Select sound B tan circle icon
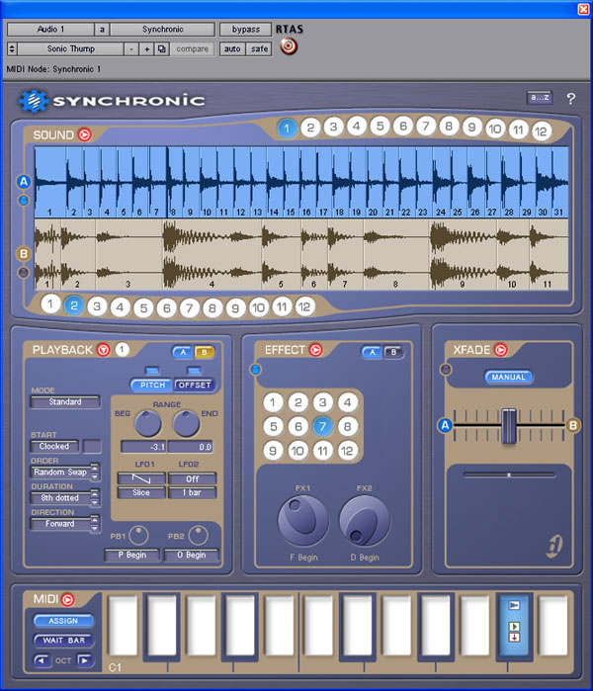The width and height of the screenshot is (593, 691). pos(24,254)
